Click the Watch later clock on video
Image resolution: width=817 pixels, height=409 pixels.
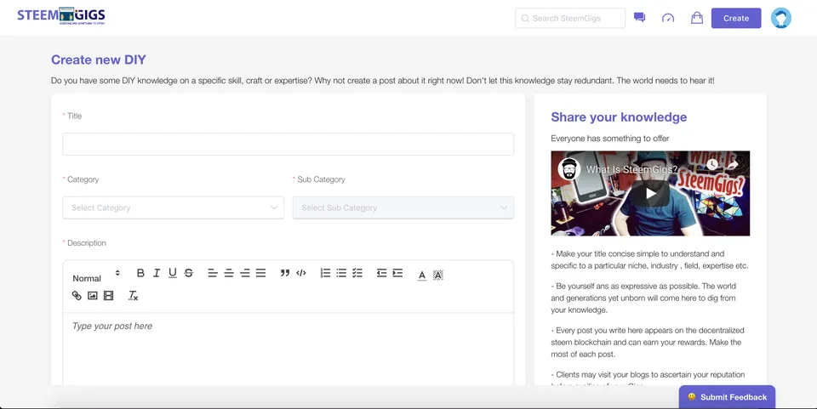(711, 164)
